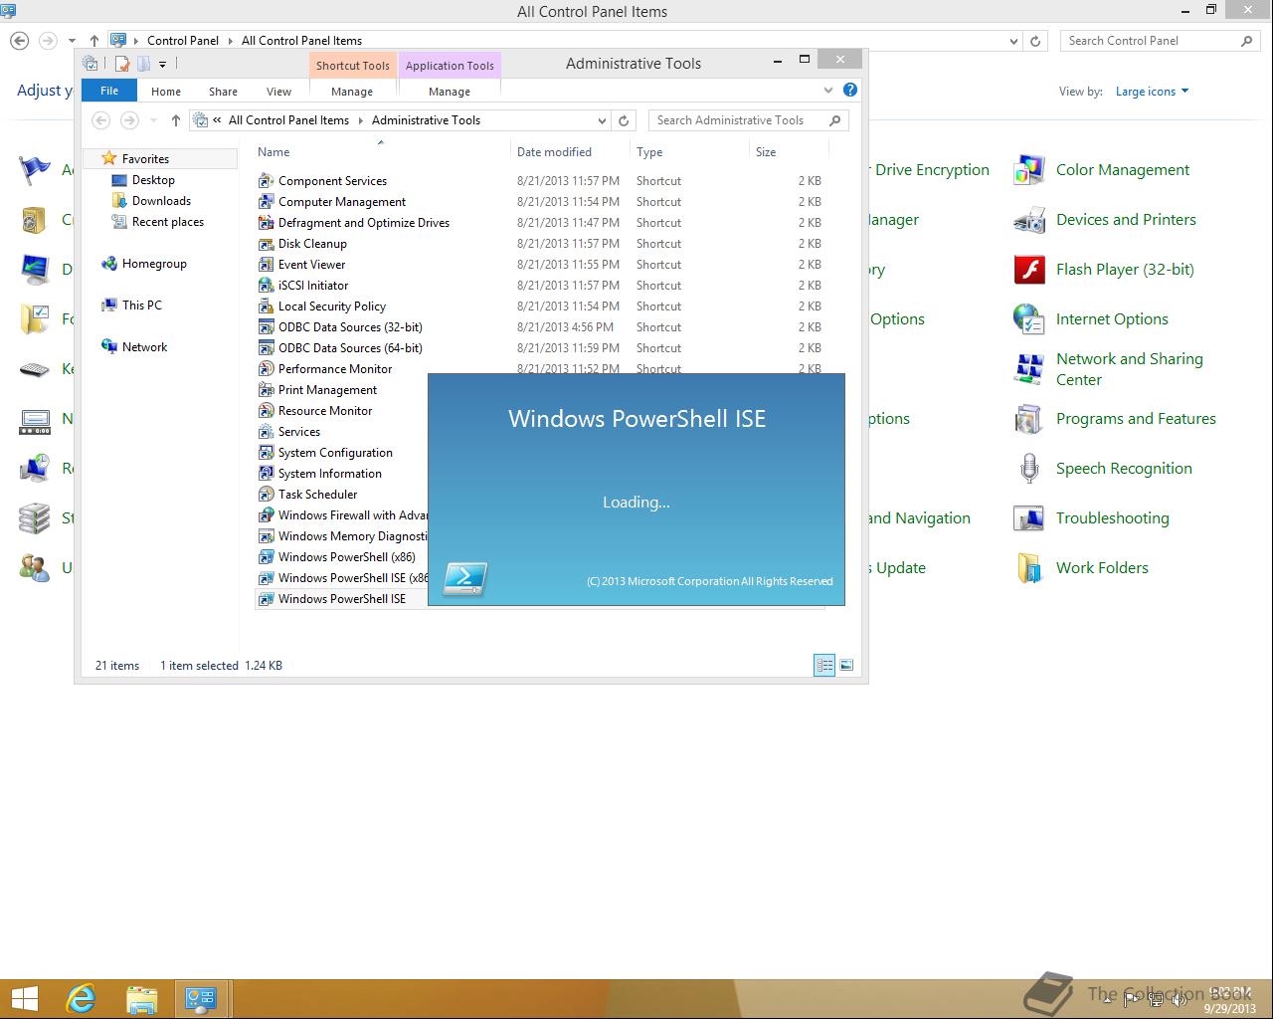This screenshot has height=1019, width=1273.
Task: Switch to details view icon in status bar
Action: tap(824, 666)
